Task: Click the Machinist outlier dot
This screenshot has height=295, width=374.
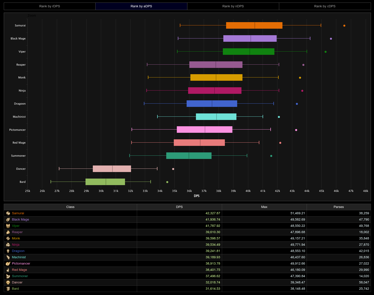Action: (x=279, y=117)
